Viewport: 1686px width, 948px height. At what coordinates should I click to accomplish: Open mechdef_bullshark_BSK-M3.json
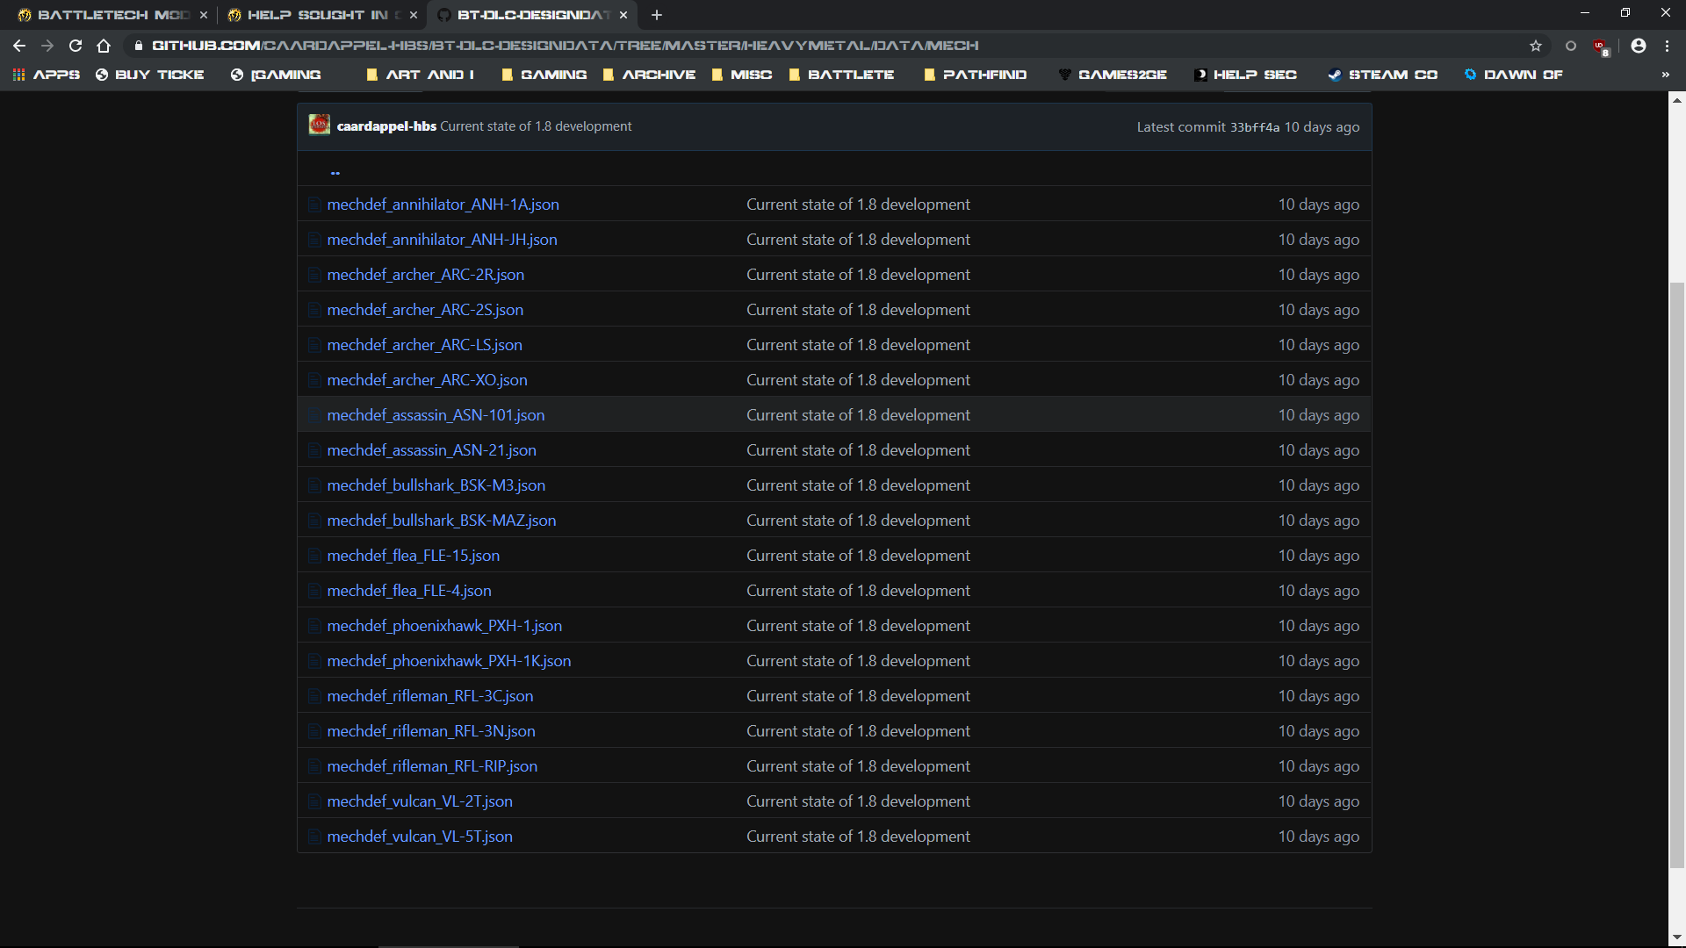(436, 485)
